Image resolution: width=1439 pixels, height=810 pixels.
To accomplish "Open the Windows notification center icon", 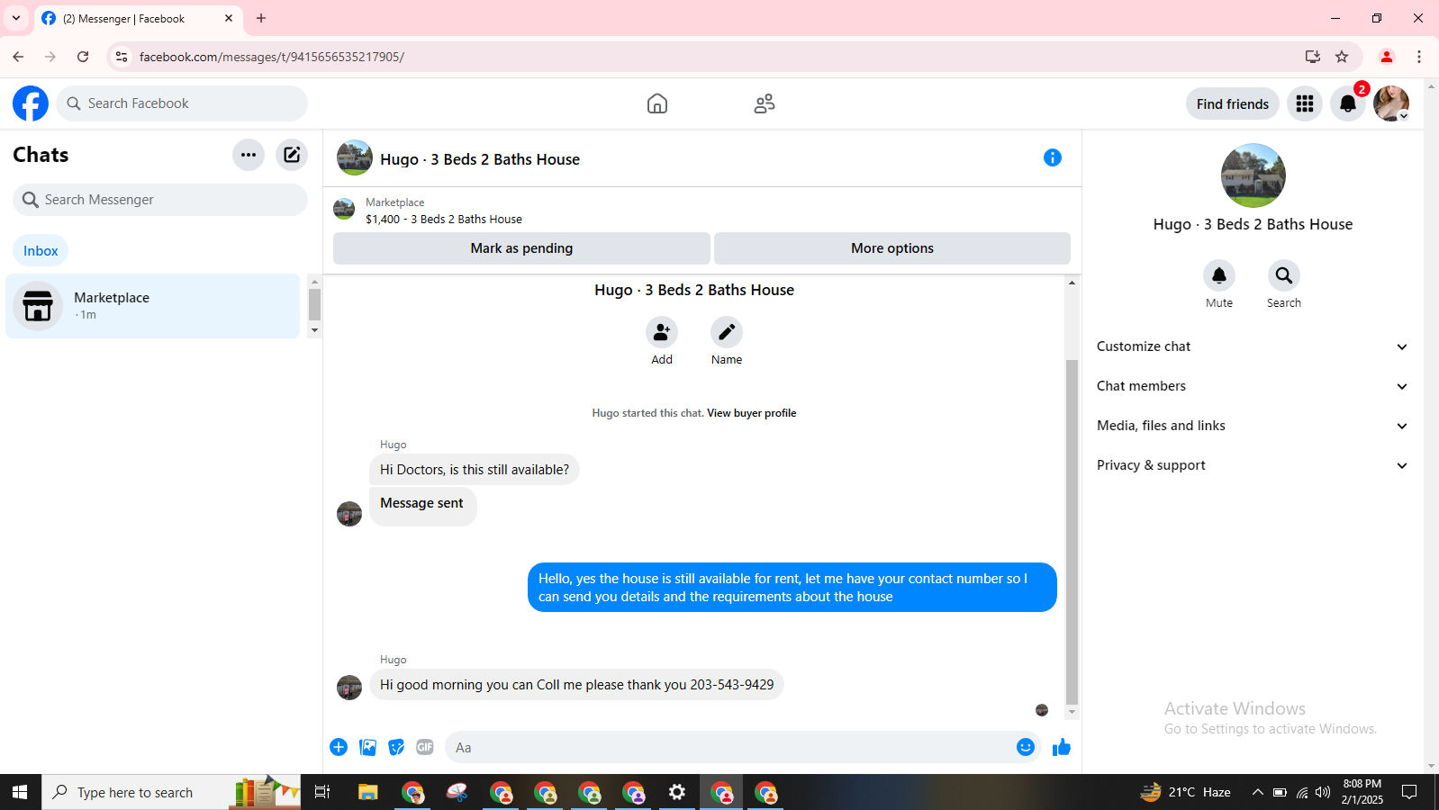I will click(x=1409, y=792).
